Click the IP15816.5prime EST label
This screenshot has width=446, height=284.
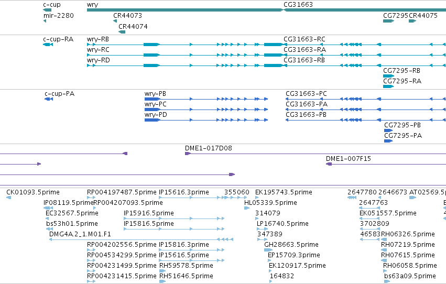(x=149, y=224)
